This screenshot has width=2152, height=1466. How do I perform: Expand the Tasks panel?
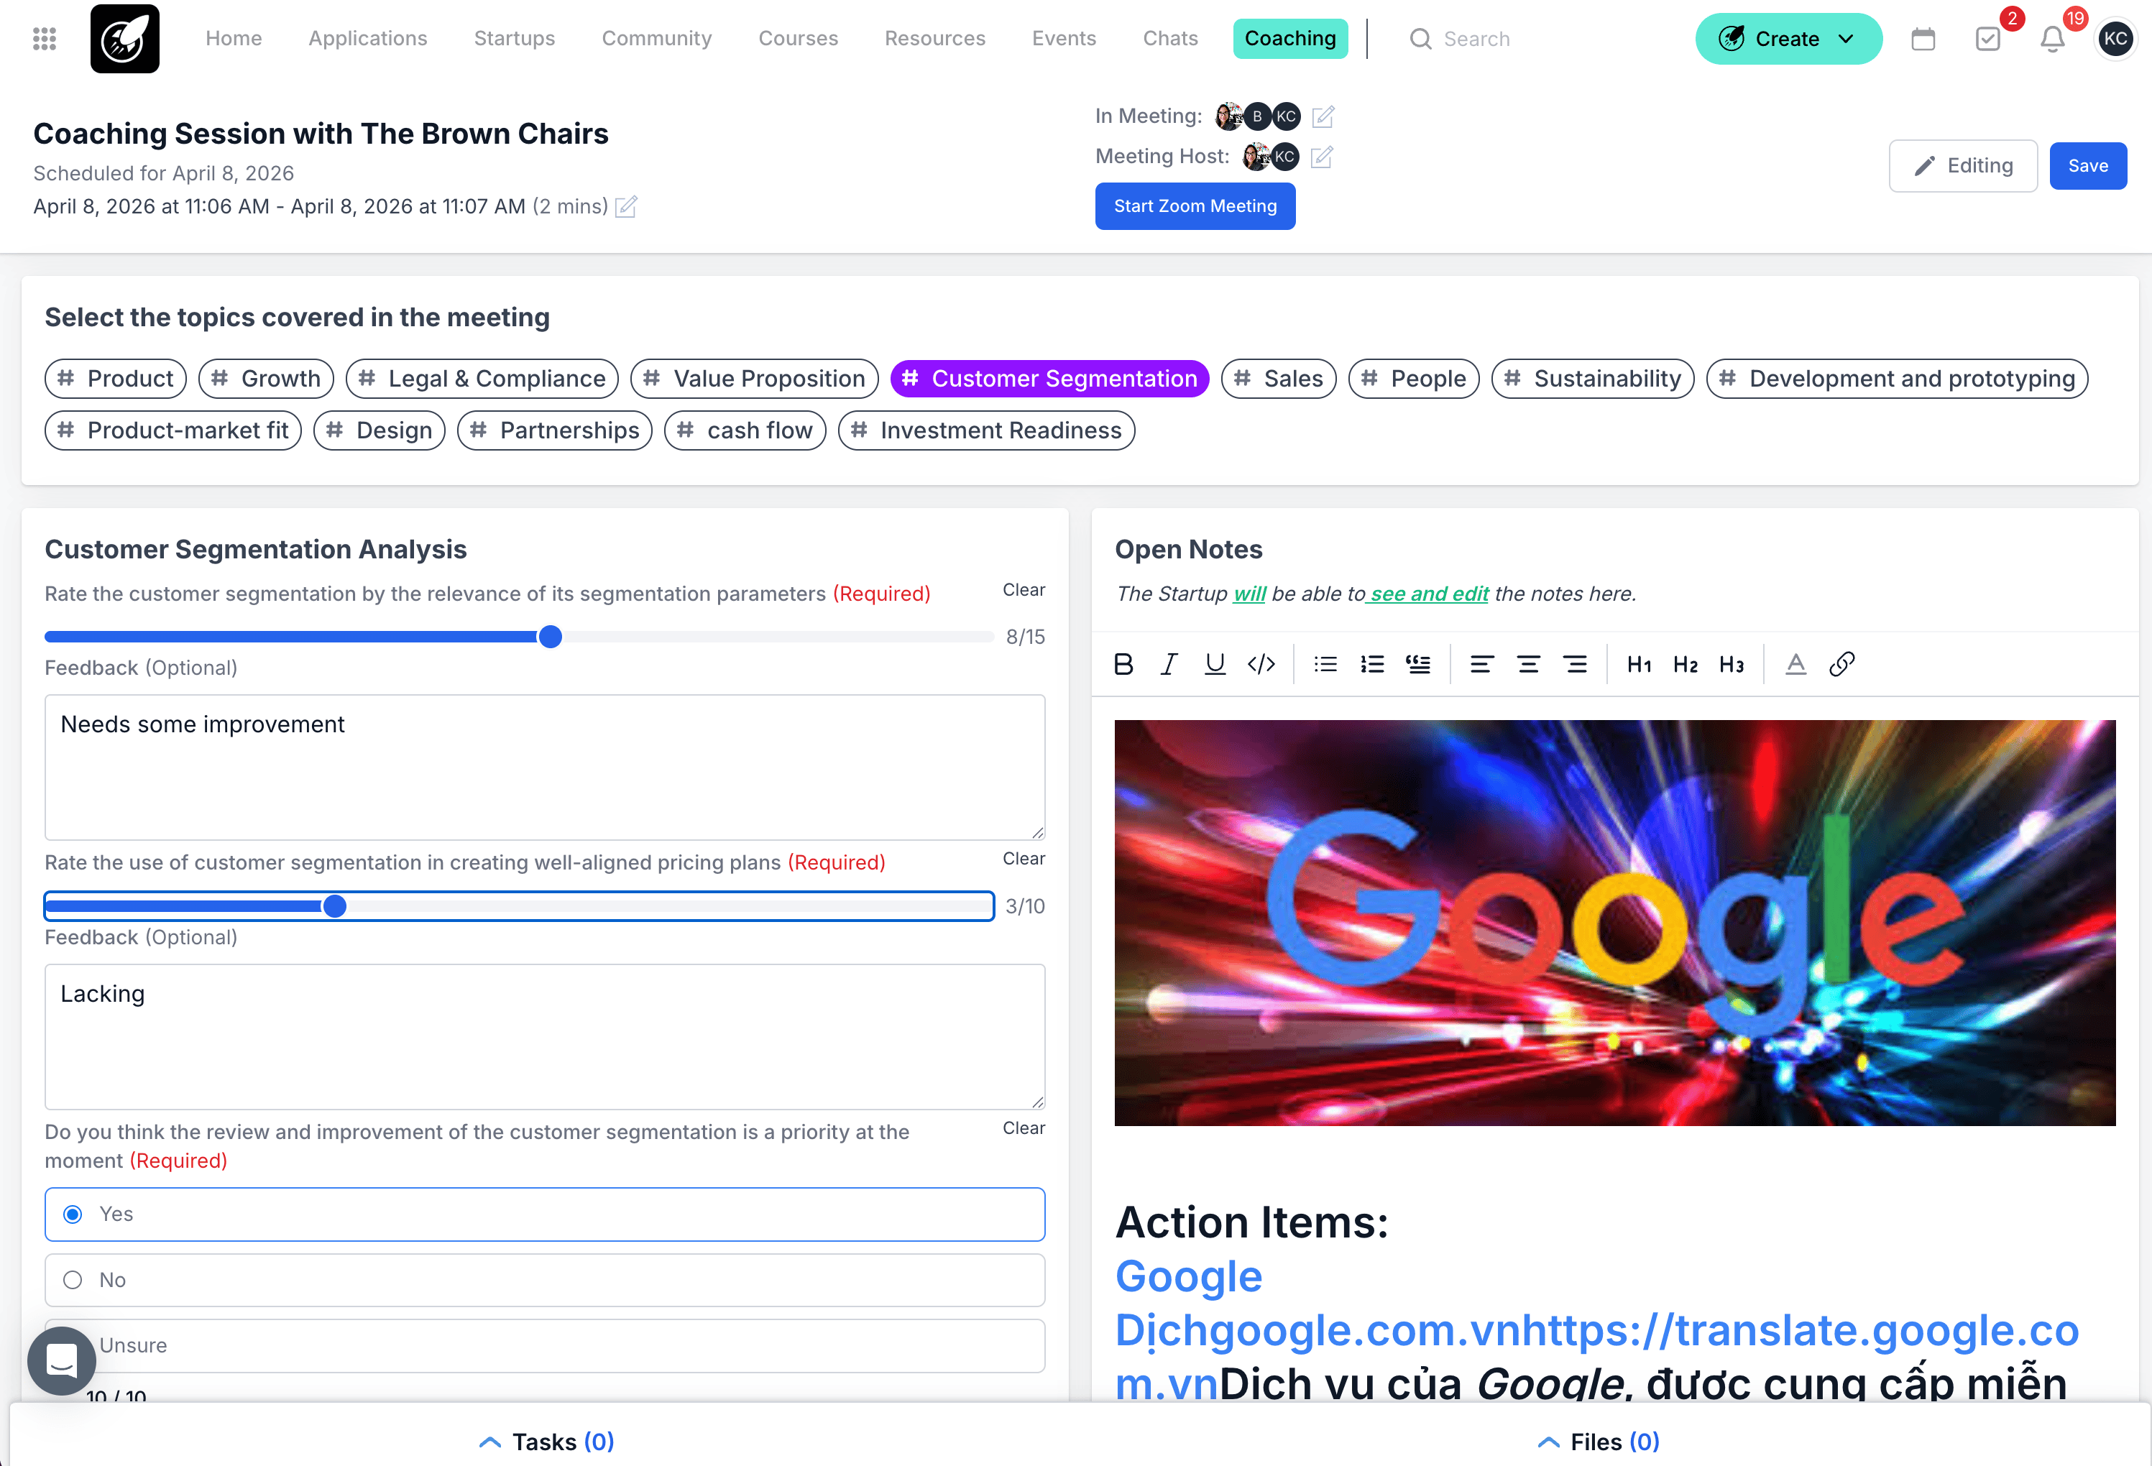(x=546, y=1441)
